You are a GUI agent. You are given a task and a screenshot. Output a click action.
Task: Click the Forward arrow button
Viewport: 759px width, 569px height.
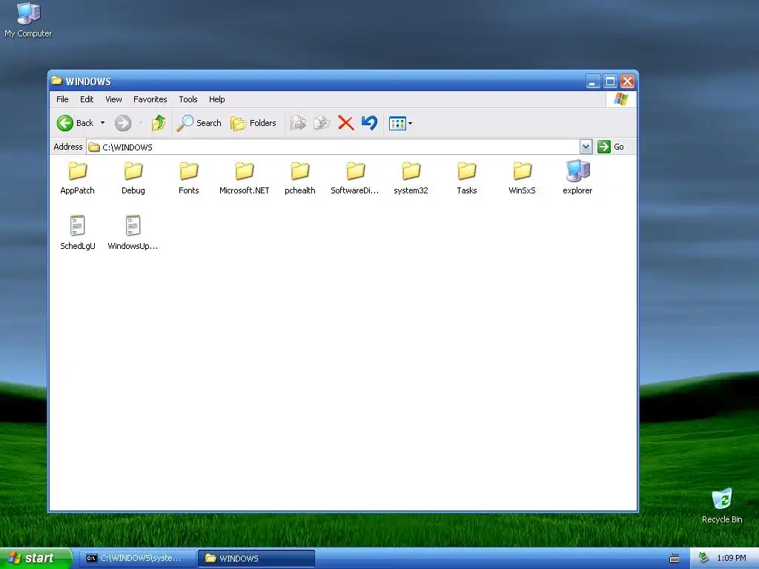123,124
